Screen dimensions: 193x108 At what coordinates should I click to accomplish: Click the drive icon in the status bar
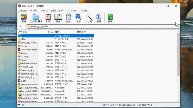click(x=19, y=105)
